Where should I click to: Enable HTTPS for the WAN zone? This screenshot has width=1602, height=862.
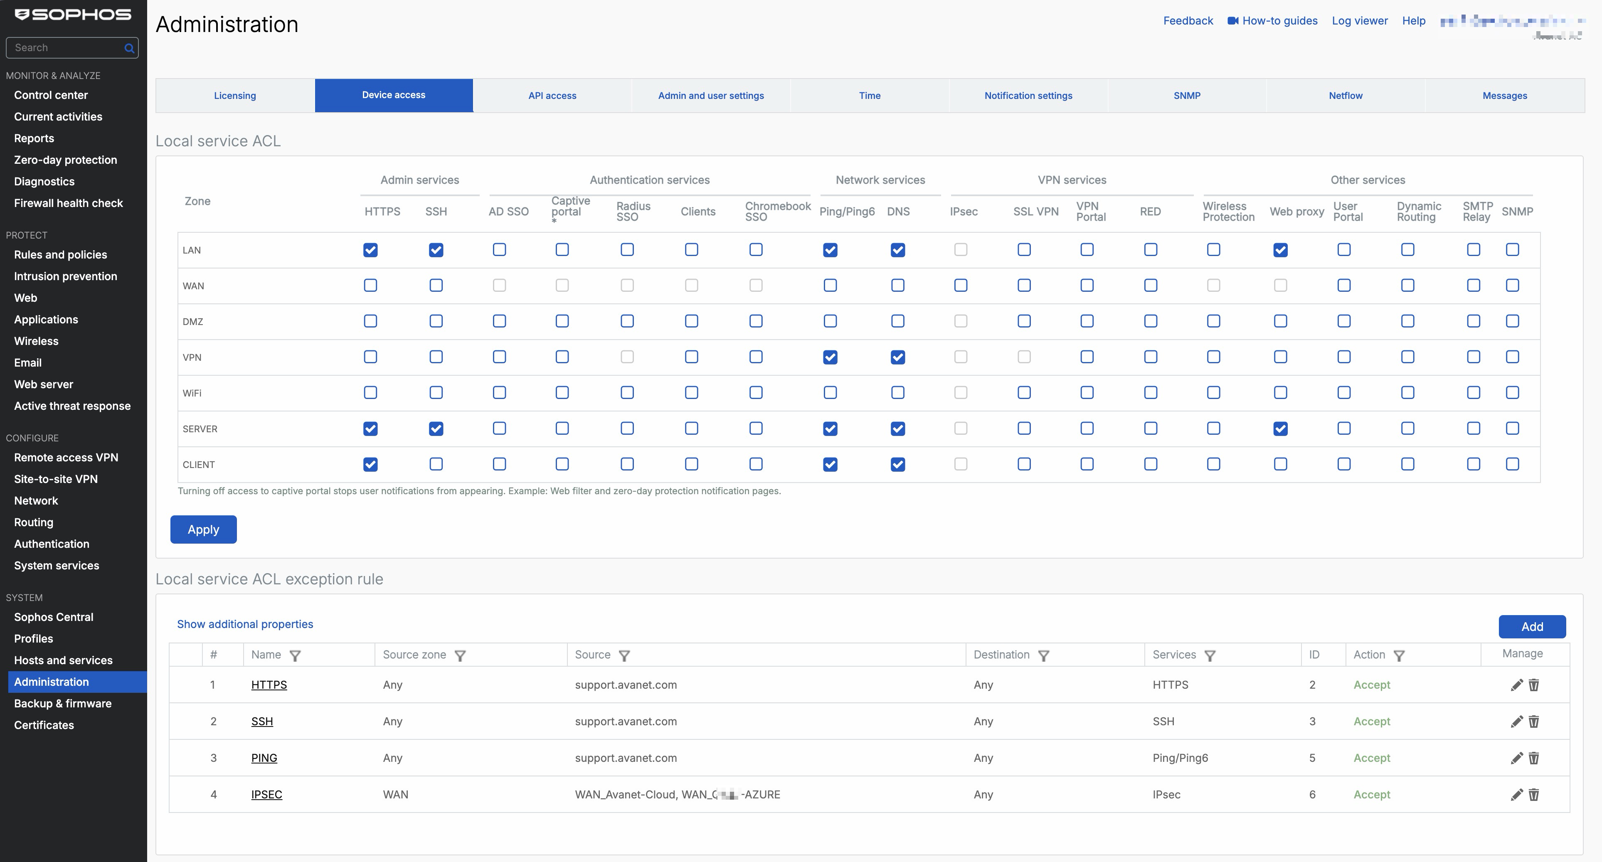click(371, 286)
